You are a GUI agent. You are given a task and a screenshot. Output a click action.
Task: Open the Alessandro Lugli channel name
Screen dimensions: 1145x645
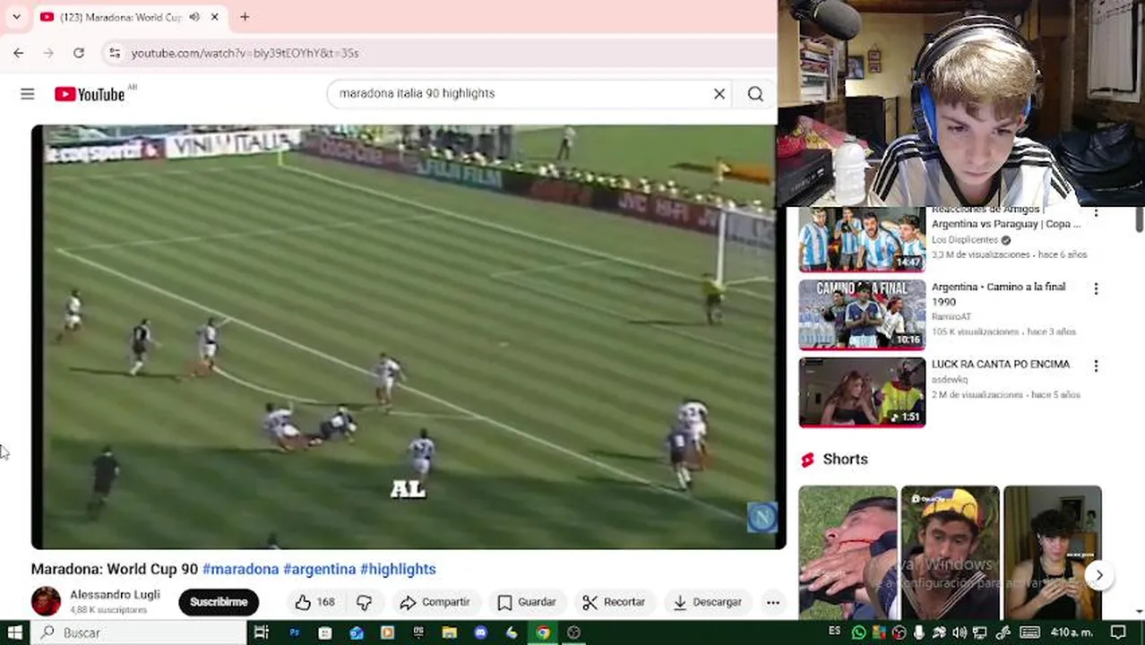115,595
